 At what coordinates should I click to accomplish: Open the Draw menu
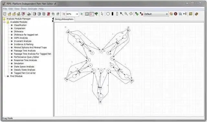(x=24, y=9)
